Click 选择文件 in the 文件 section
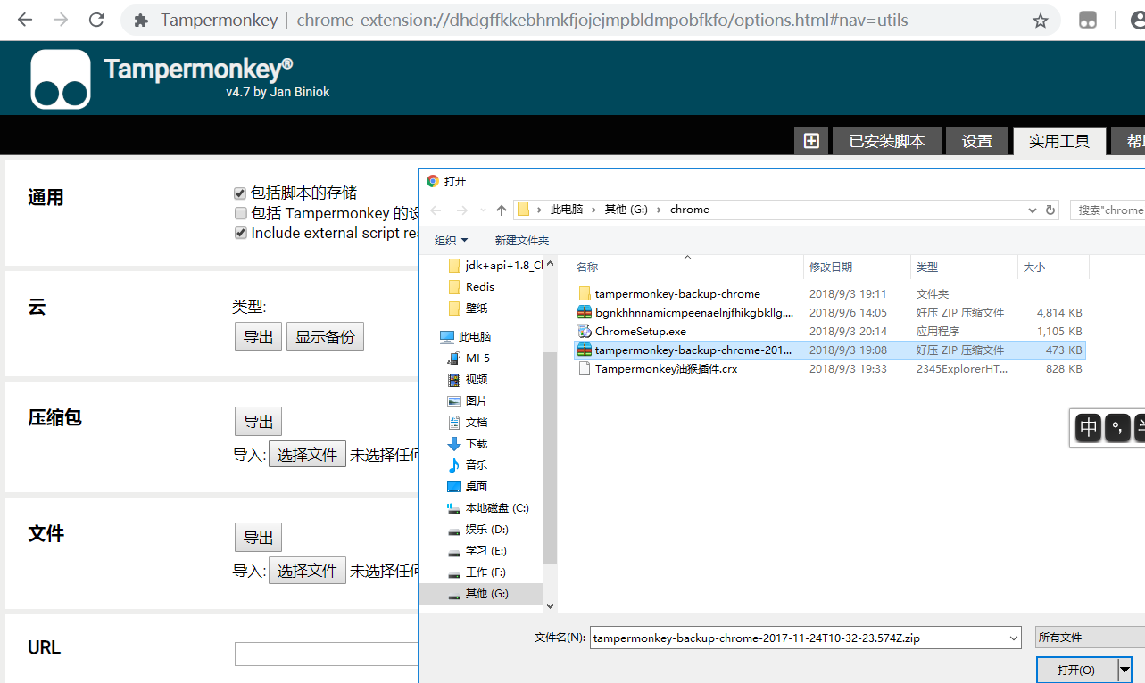The image size is (1145, 683). coord(307,571)
